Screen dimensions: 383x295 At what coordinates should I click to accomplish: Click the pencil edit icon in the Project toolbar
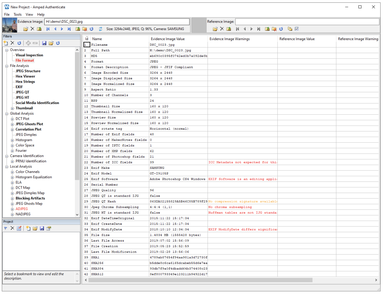coord(19,228)
